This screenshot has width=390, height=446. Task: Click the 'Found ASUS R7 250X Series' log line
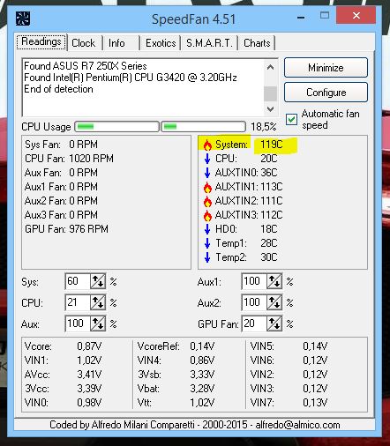86,66
